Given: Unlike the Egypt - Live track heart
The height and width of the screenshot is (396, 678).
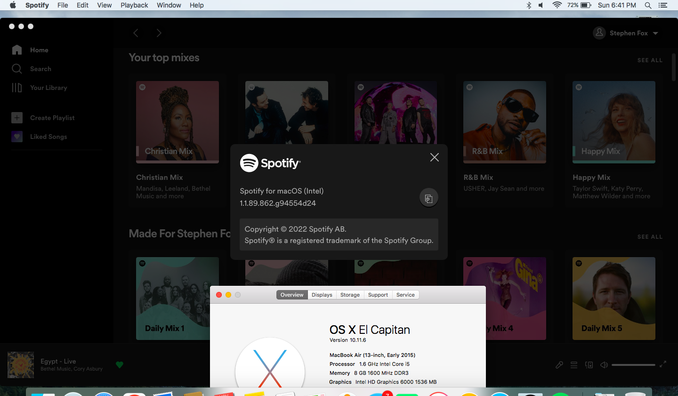Looking at the screenshot, I should [x=120, y=364].
